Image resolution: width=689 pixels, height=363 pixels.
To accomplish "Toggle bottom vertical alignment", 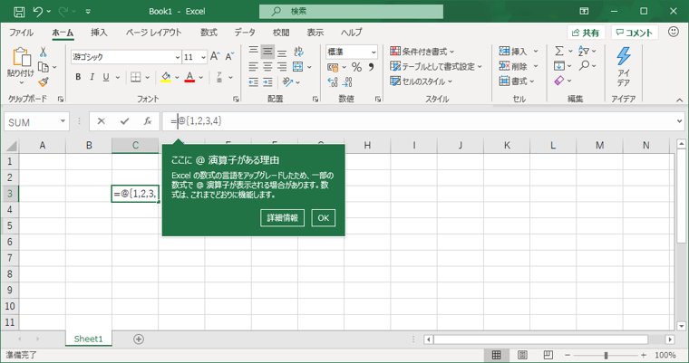I will (282, 52).
